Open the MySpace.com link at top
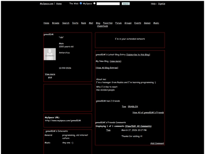The height and width of the screenshot is (154, 205). point(46,4)
